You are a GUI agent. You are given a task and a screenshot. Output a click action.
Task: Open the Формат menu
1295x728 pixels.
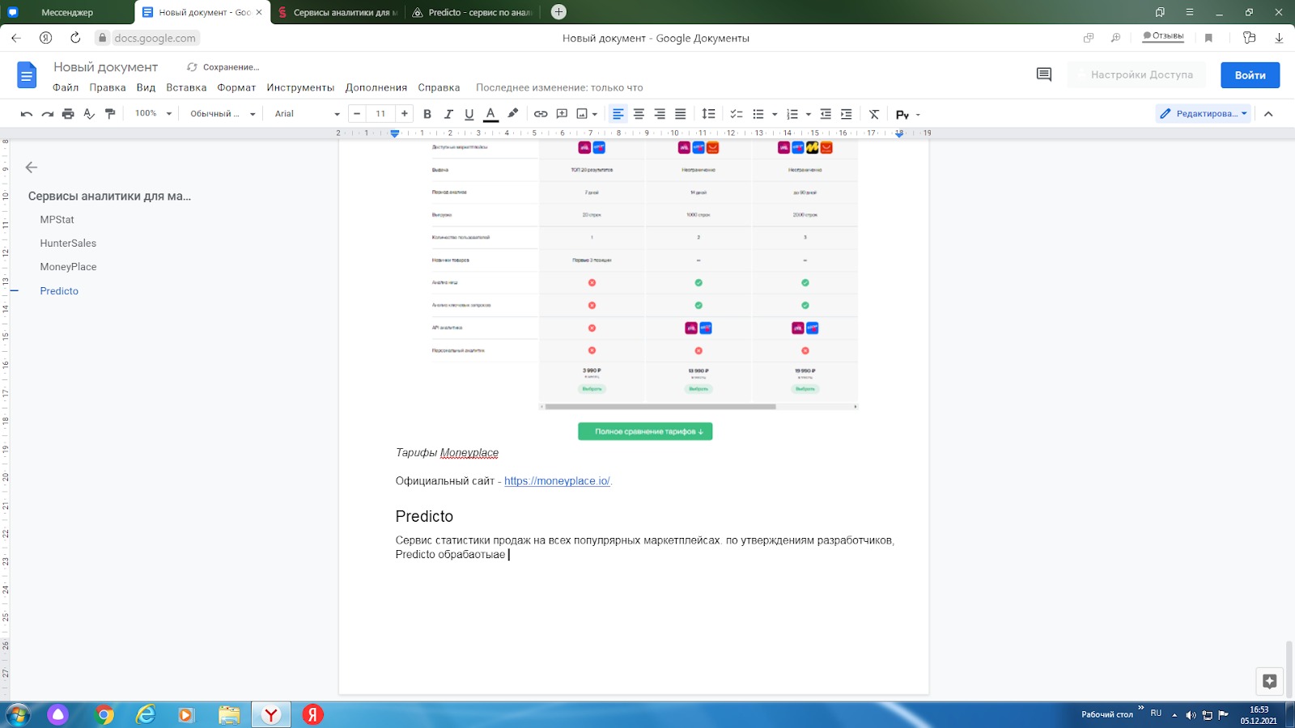[236, 87]
